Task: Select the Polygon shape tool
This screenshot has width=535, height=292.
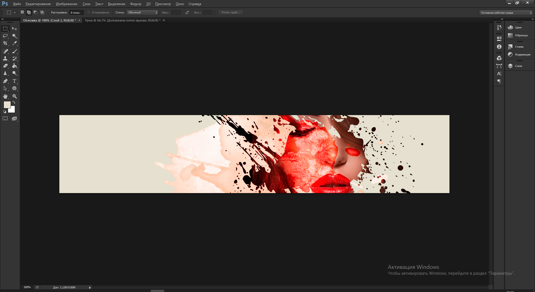Action: [x=14, y=88]
